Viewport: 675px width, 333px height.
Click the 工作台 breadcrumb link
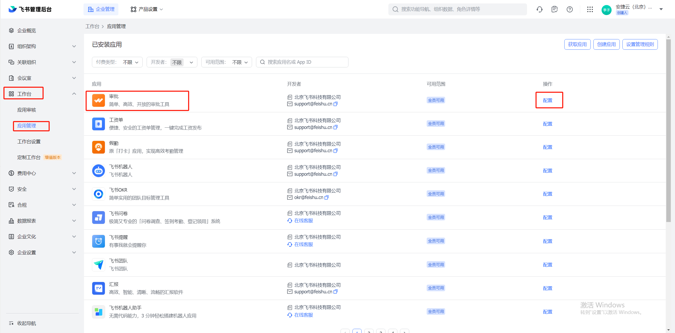click(x=92, y=26)
